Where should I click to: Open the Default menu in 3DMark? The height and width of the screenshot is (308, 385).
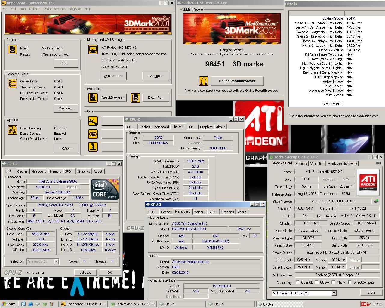click(x=34, y=9)
